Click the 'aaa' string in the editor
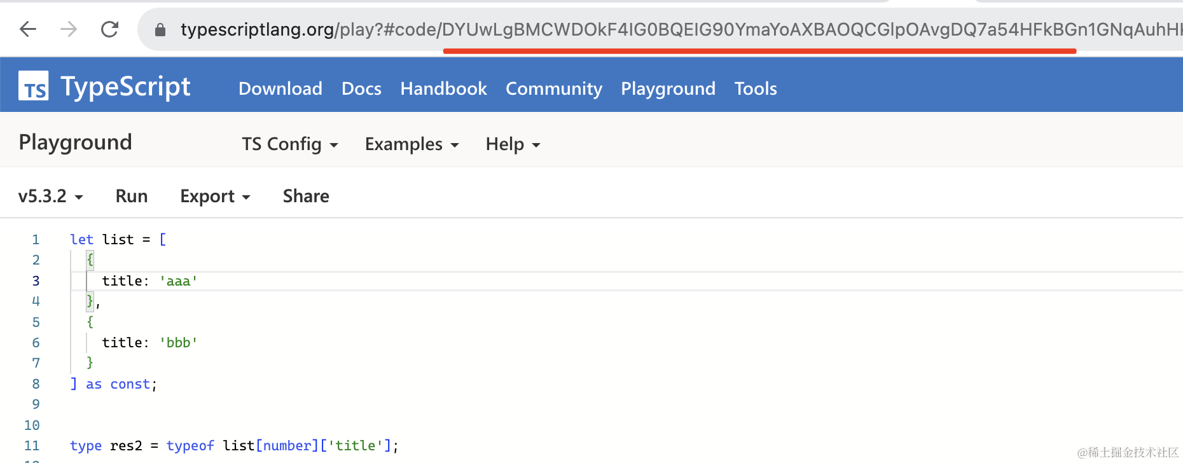The width and height of the screenshot is (1183, 463). pyautogui.click(x=179, y=281)
